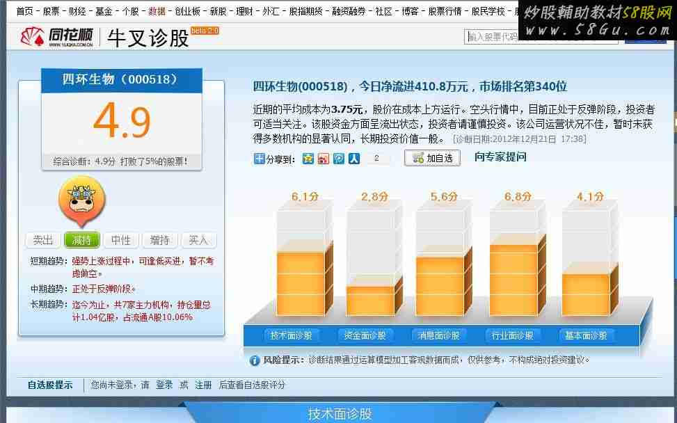The image size is (677, 423).
Task: Share via the first yellow-blue share icon
Action: [x=308, y=159]
